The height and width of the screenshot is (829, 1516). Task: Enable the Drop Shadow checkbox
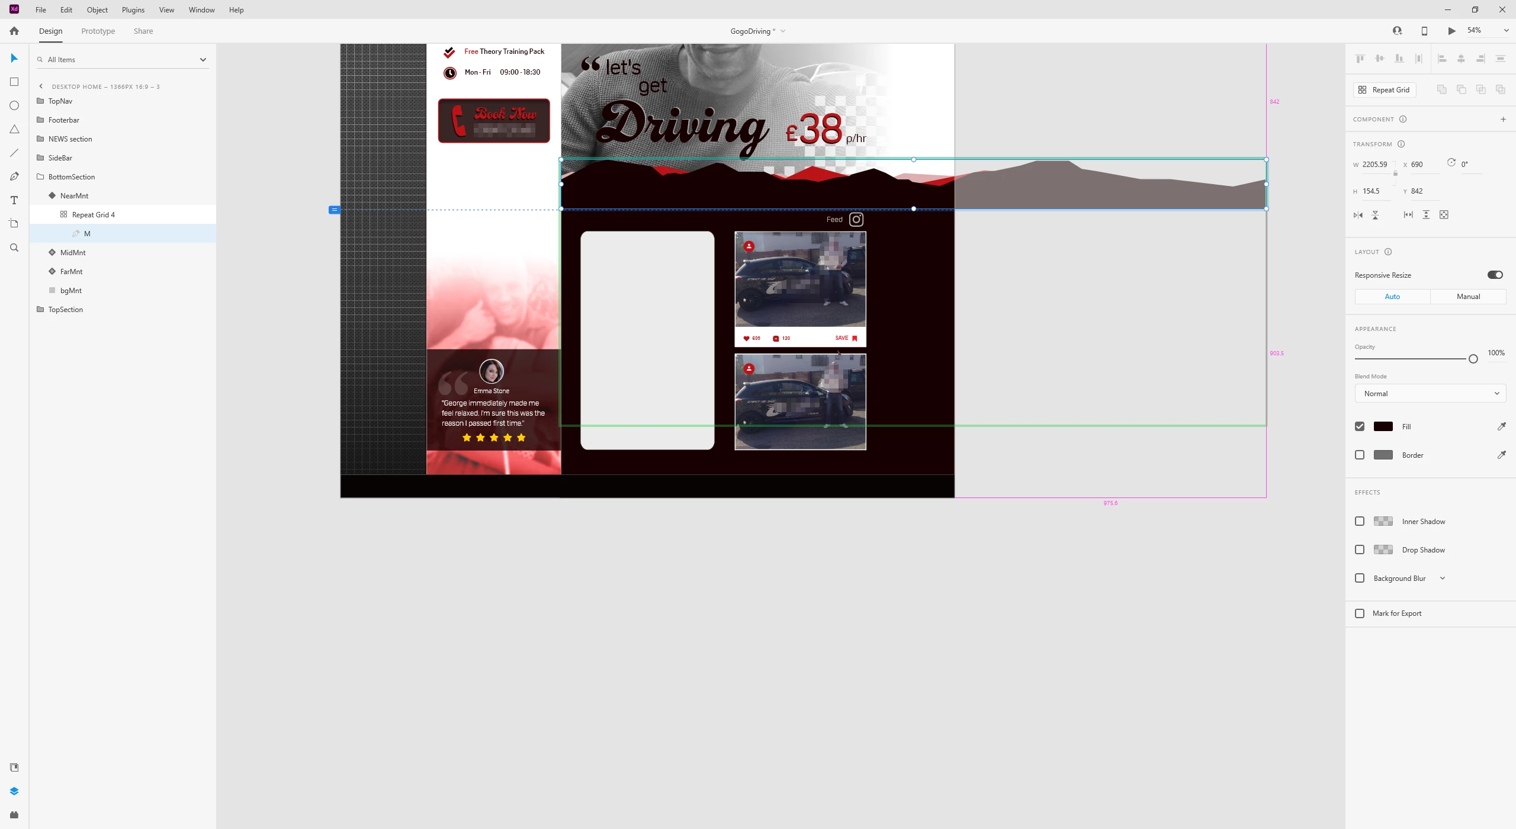1360,550
